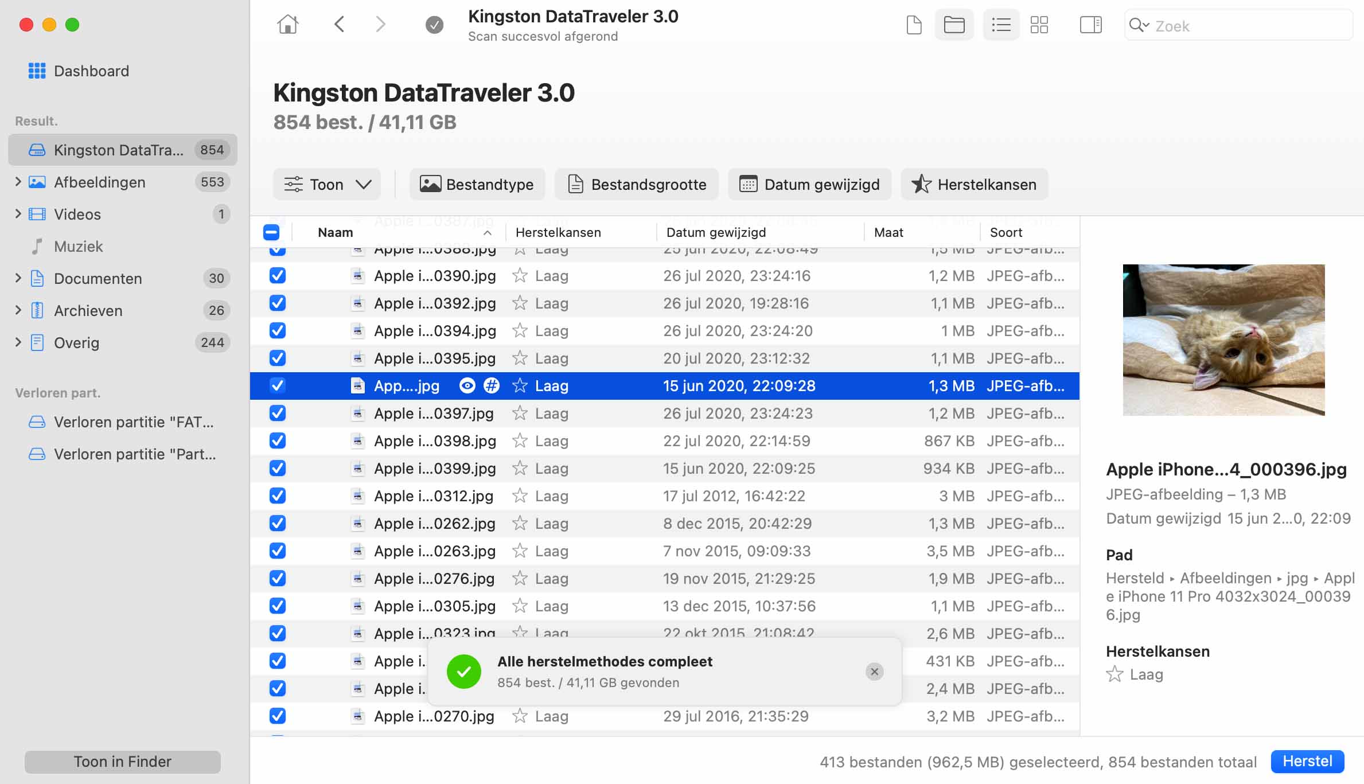This screenshot has width=1364, height=784.
Task: Click file type icon of 0398.jpg
Action: (x=357, y=440)
